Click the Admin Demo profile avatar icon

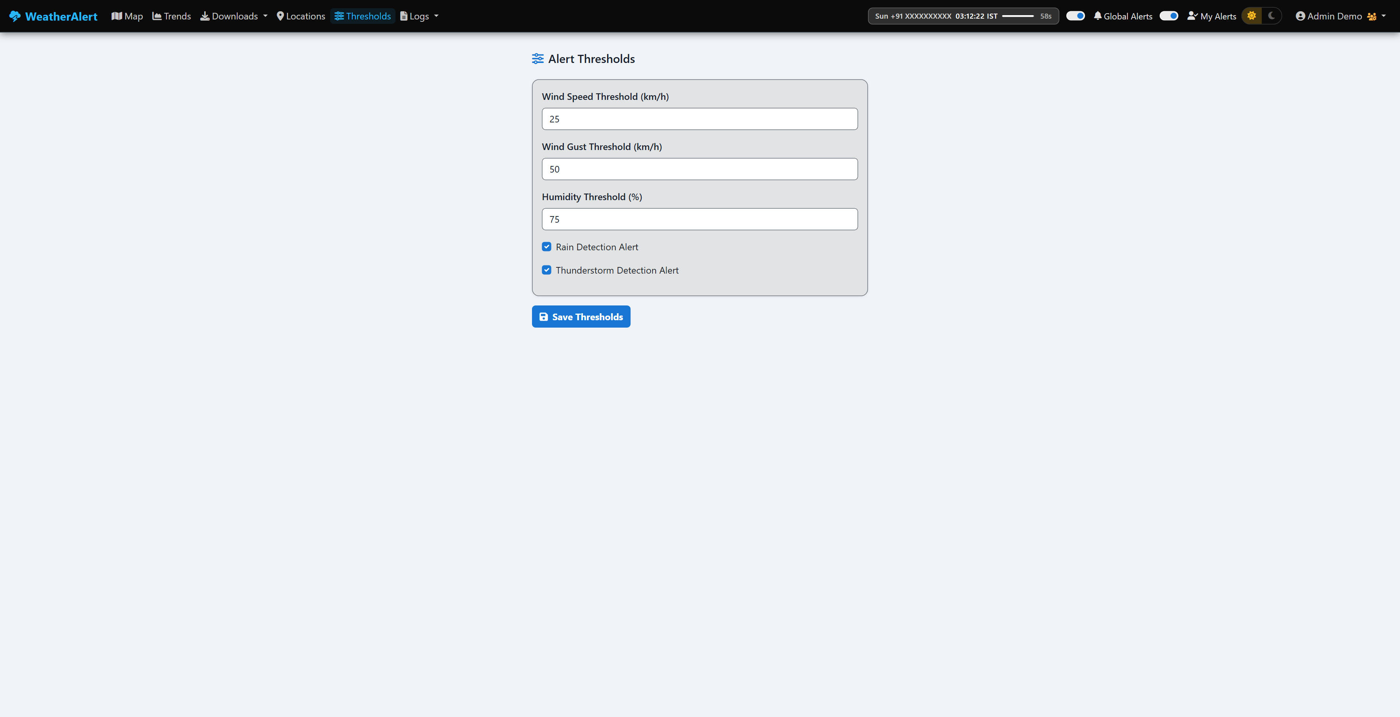(x=1300, y=16)
